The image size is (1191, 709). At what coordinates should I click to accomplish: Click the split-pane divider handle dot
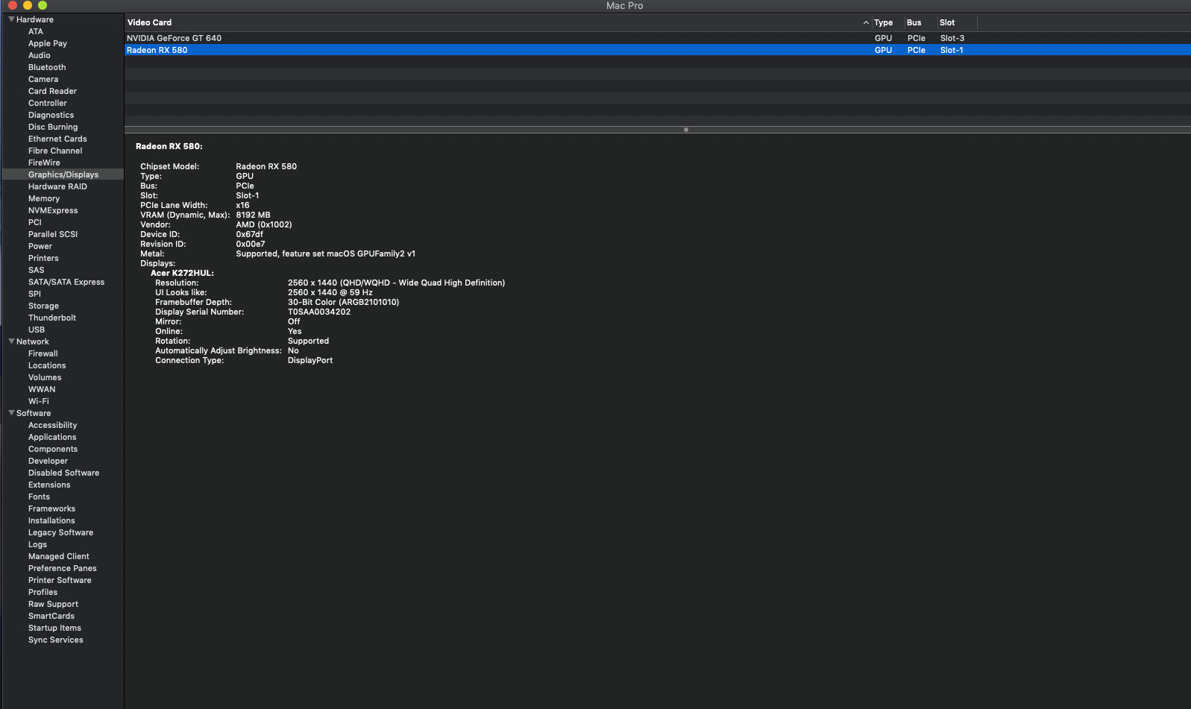coord(686,130)
